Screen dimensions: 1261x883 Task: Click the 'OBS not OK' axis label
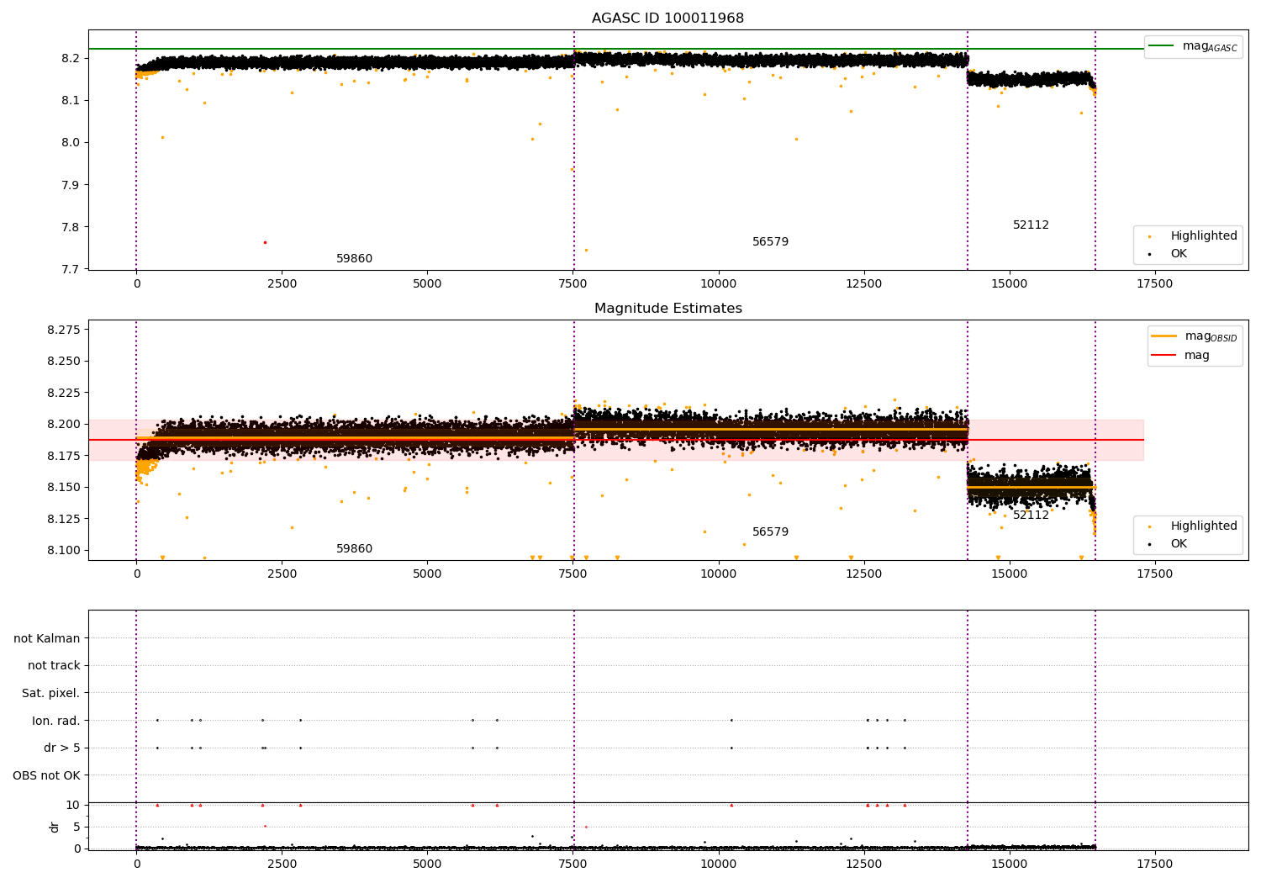point(47,775)
